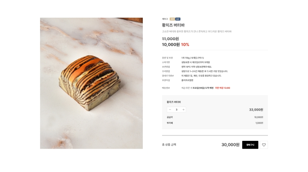Open the butter bar product photo
This screenshot has width=308, height=172.
click(x=92, y=83)
